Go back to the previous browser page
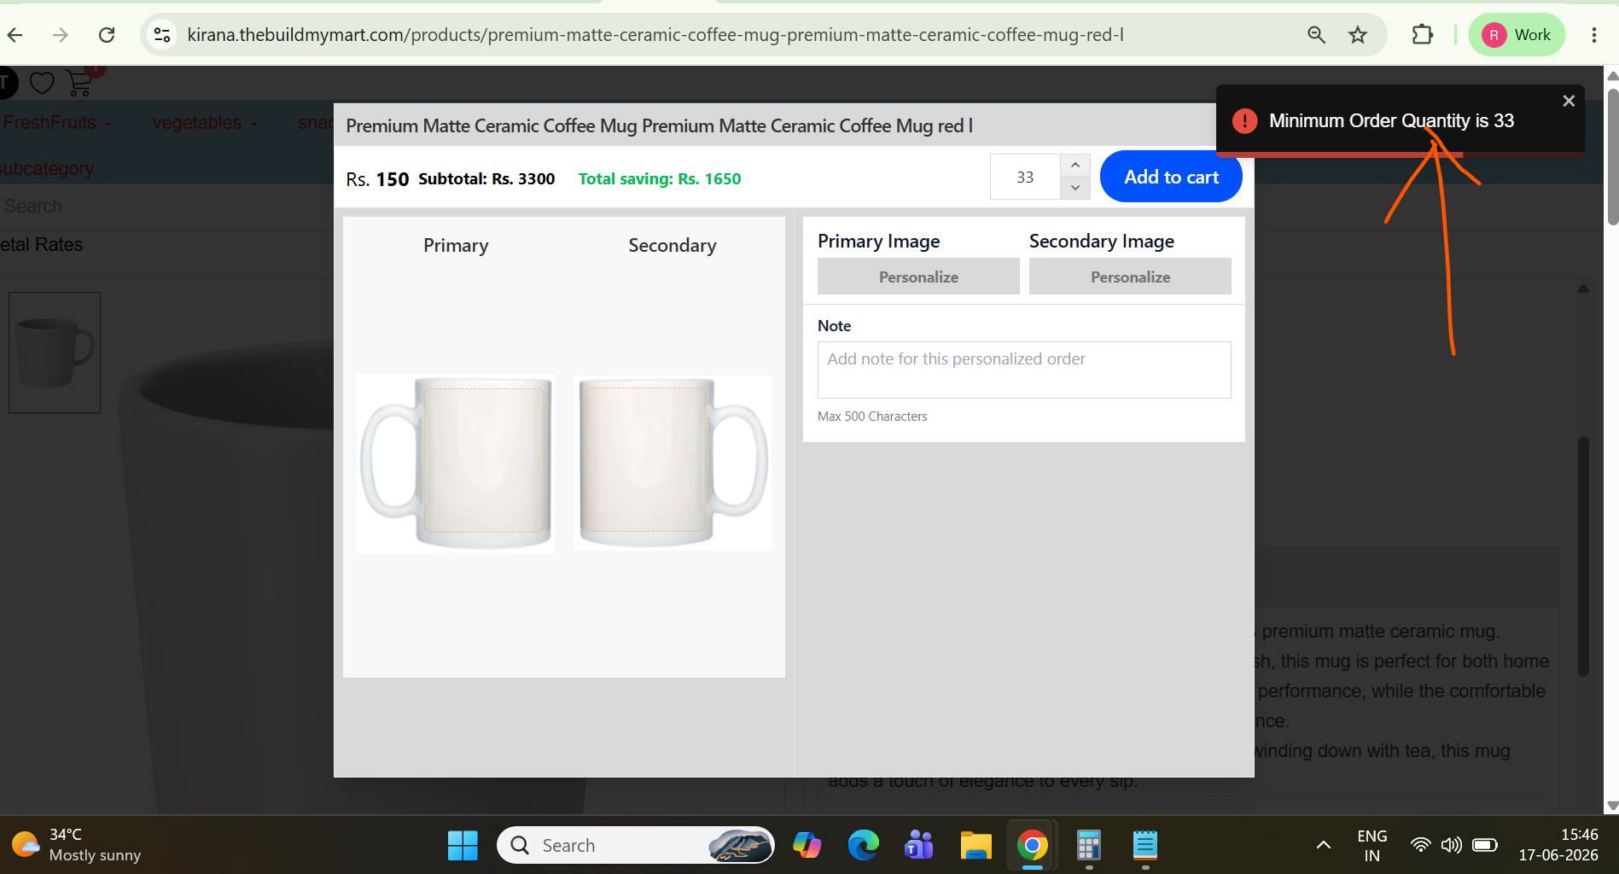Image resolution: width=1619 pixels, height=874 pixels. click(x=15, y=35)
